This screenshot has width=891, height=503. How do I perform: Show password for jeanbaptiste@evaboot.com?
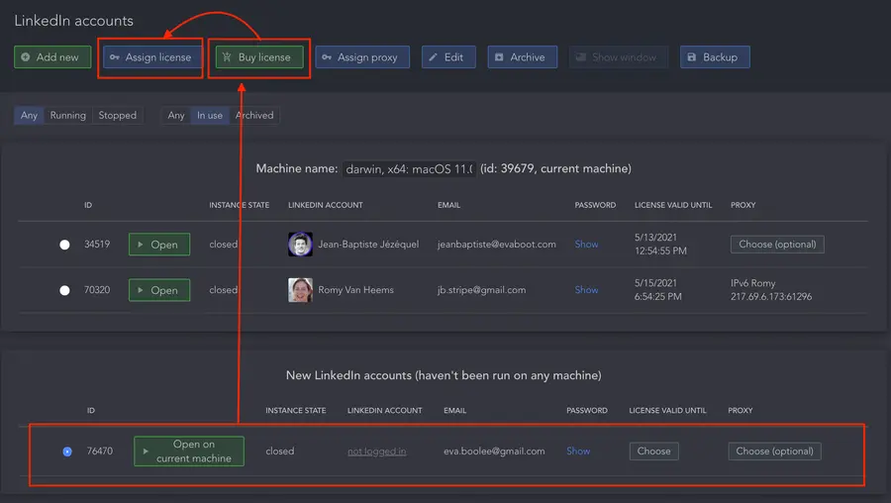[586, 245]
